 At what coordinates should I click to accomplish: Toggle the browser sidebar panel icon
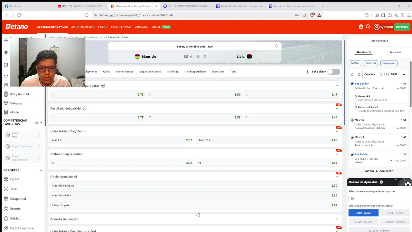point(383,15)
